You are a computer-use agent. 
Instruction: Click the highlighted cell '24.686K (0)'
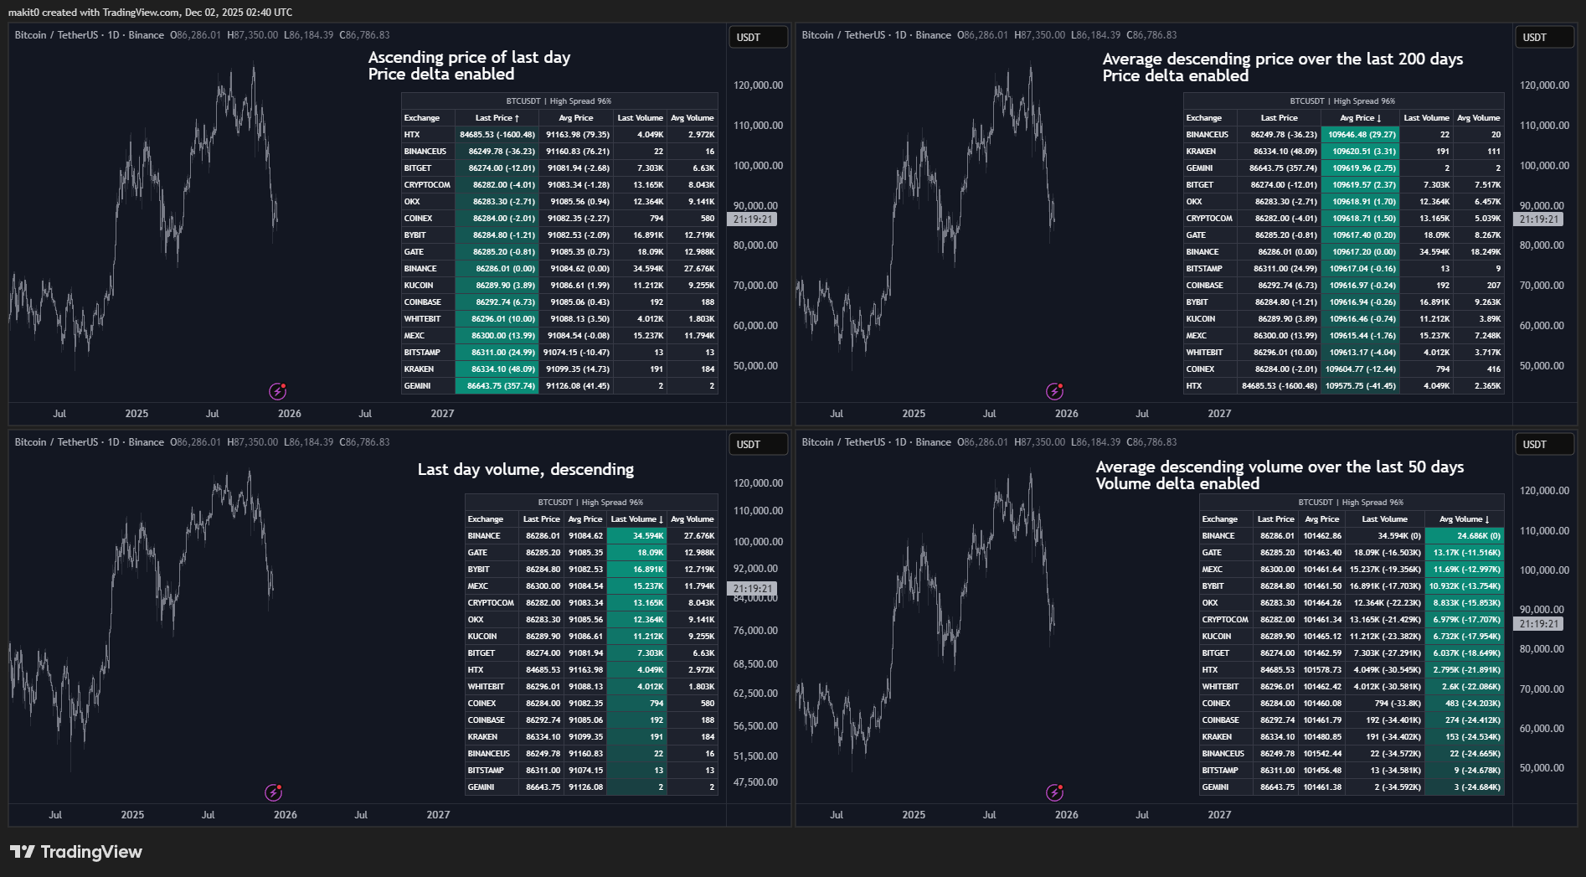tap(1464, 536)
